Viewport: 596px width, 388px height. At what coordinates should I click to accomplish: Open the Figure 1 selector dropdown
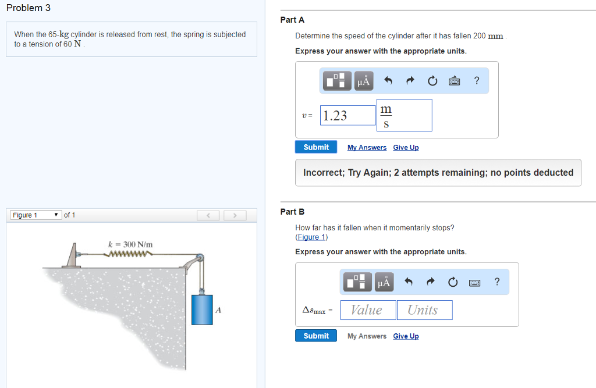tap(35, 215)
